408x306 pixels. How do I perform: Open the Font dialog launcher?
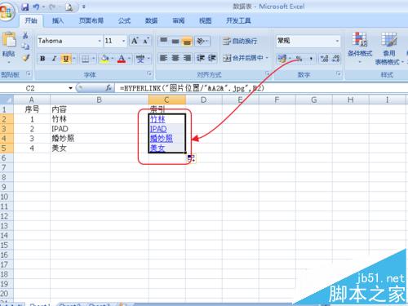(x=149, y=73)
